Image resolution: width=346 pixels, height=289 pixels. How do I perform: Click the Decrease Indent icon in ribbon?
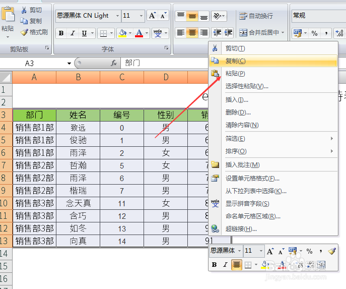217,33
